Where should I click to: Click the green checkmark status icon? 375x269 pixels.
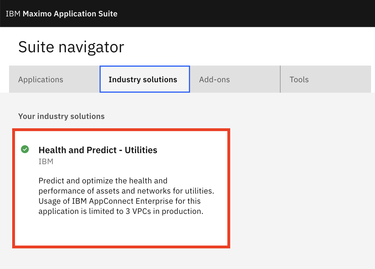click(x=25, y=149)
